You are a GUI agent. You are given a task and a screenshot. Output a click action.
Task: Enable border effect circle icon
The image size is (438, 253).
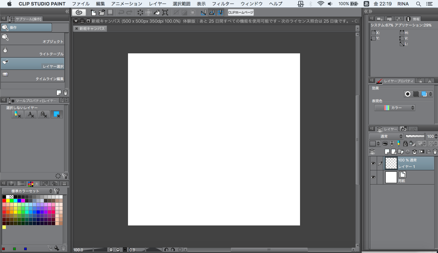click(408, 94)
